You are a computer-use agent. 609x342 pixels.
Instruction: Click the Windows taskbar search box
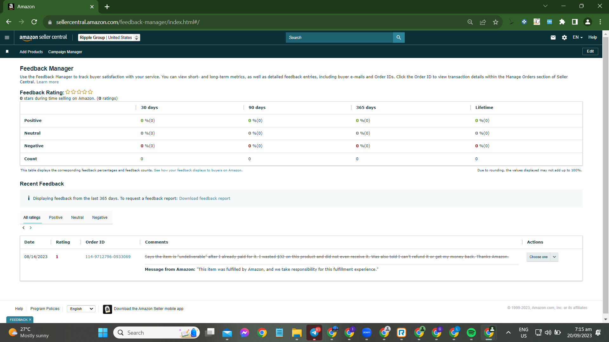coord(157,332)
